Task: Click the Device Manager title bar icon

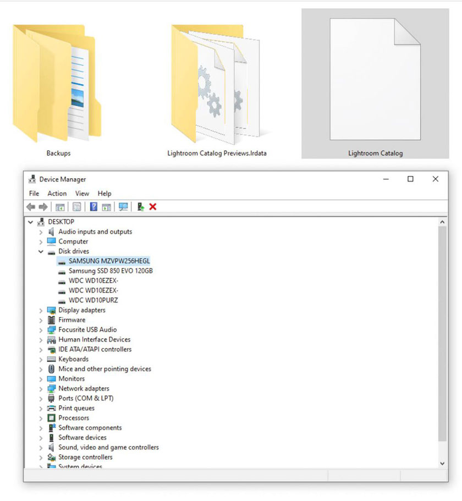Action: coord(32,179)
